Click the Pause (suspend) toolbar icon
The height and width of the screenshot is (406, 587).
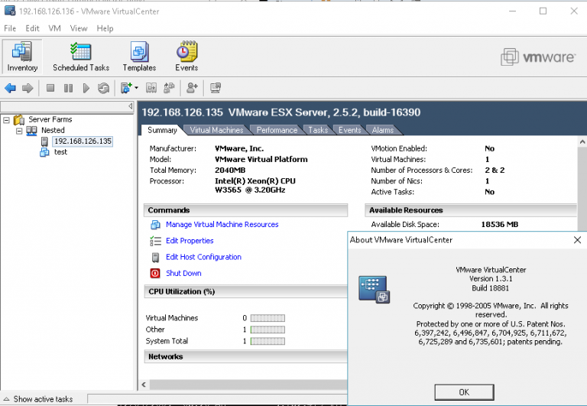pyautogui.click(x=68, y=88)
